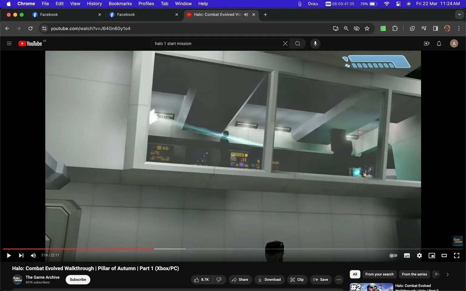Expand the Chrome tab search dropdown
This screenshot has height=291, width=466.
click(459, 15)
